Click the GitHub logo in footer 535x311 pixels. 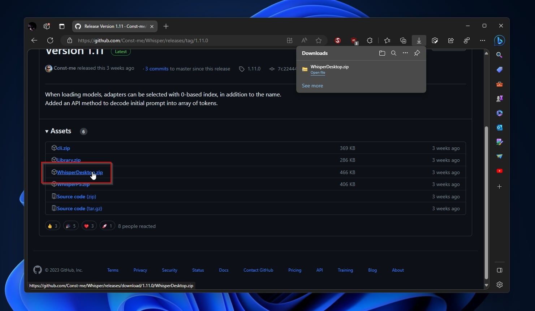pos(38,270)
